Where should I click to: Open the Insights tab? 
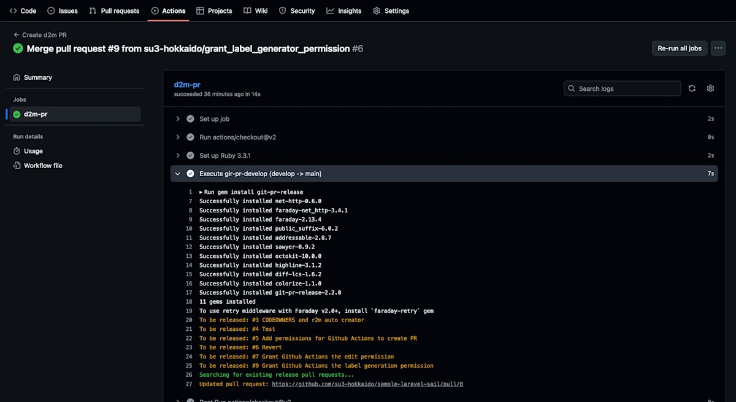pyautogui.click(x=344, y=10)
